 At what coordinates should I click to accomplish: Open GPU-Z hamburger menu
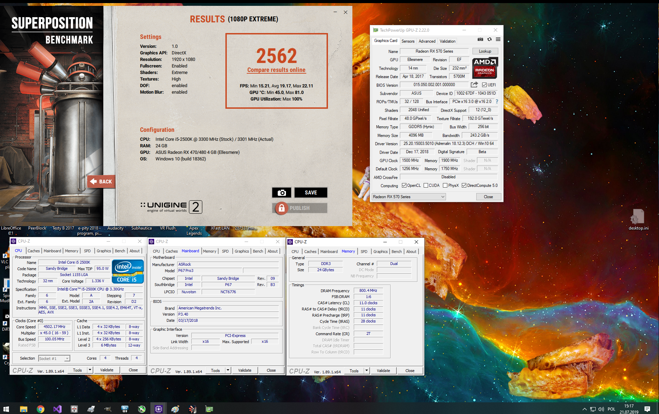coord(498,40)
